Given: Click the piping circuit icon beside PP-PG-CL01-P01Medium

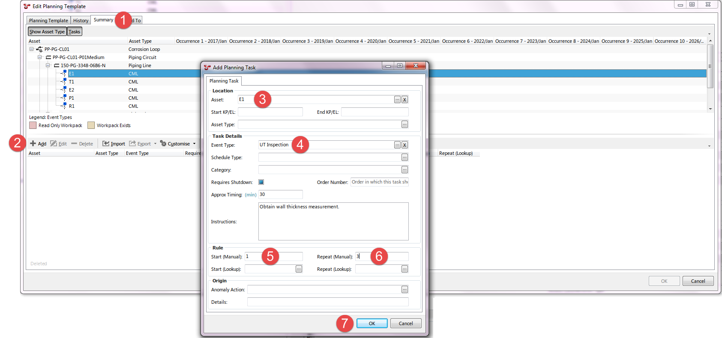Looking at the screenshot, I should pos(48,57).
